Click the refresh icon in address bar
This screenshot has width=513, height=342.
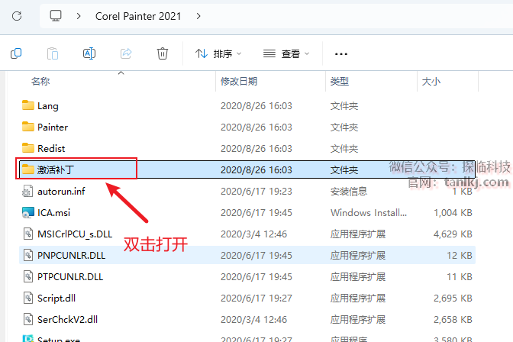tap(17, 16)
